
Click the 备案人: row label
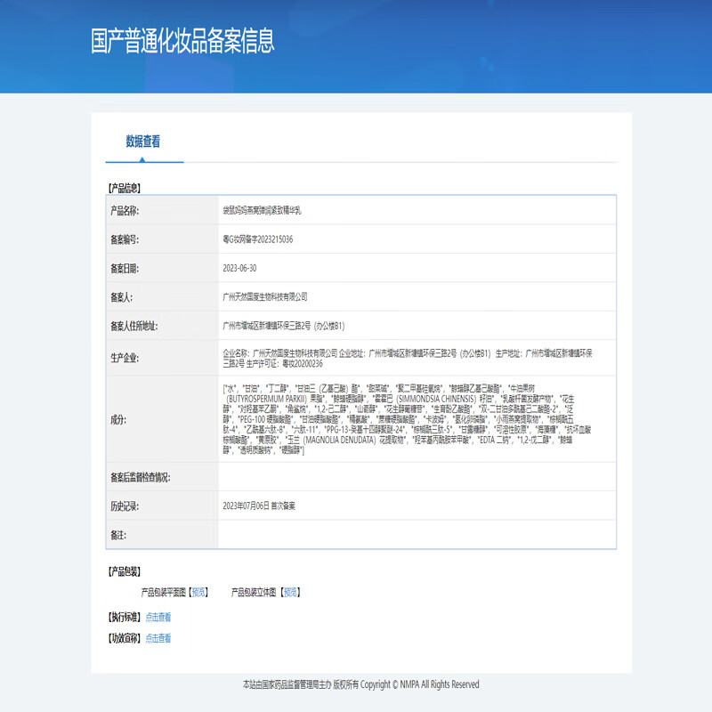[x=121, y=297]
